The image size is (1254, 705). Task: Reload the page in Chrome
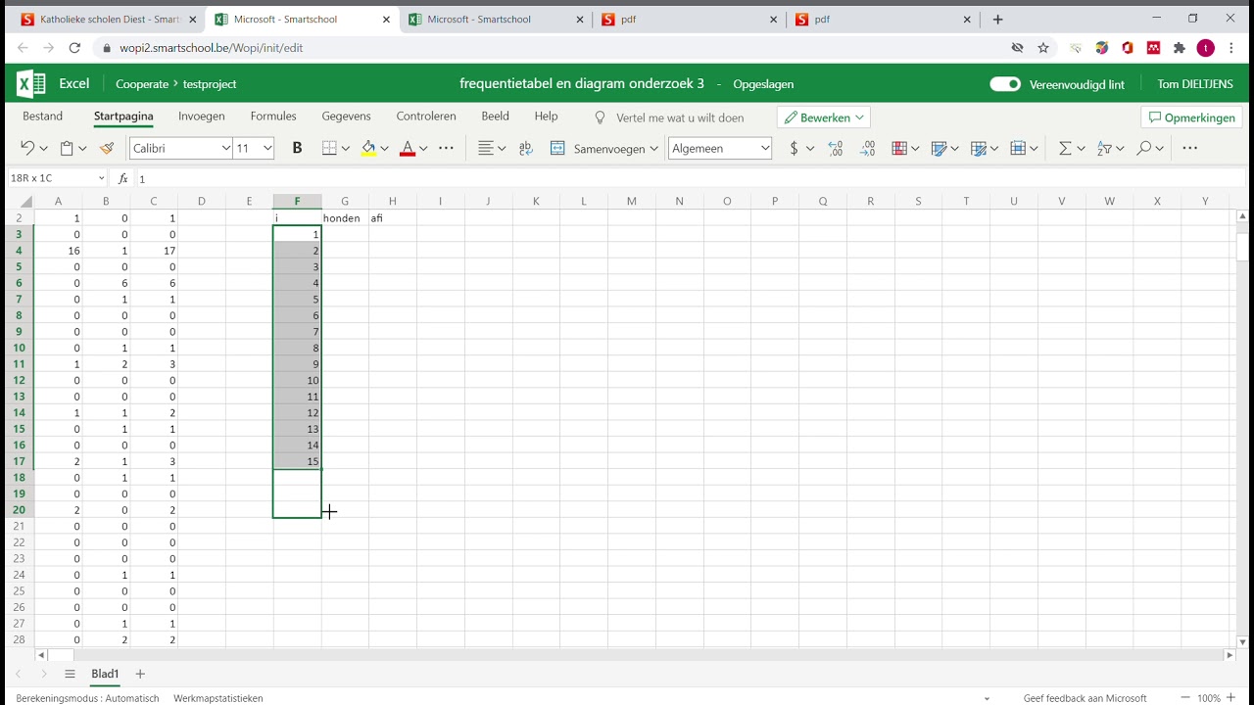click(74, 47)
